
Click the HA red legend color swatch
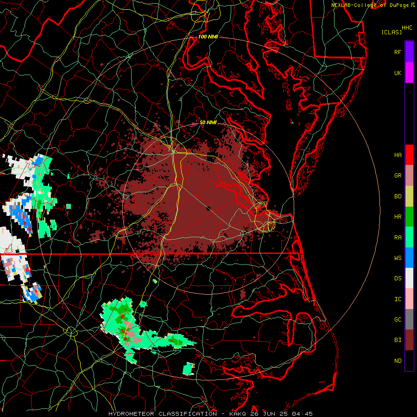pyautogui.click(x=409, y=155)
